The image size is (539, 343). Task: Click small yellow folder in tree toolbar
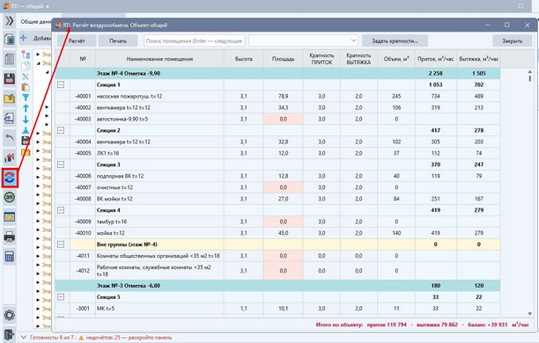[26, 151]
